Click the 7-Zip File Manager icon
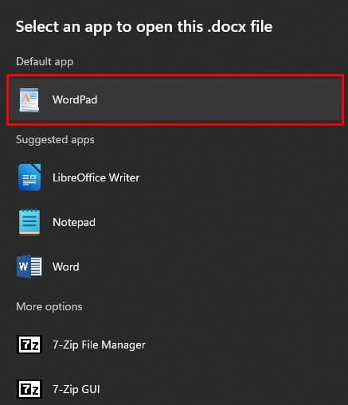Screen dimensions: 348x405 [29, 345]
